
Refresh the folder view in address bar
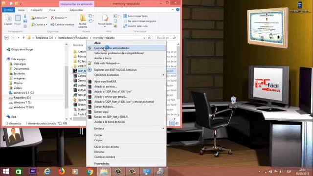pos(149,38)
